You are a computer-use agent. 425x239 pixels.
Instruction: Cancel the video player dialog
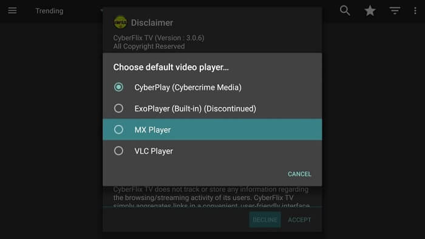pyautogui.click(x=299, y=174)
